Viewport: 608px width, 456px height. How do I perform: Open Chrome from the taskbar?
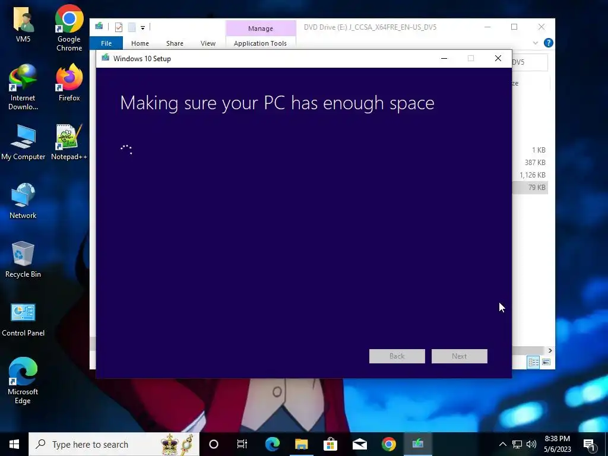pos(388,444)
